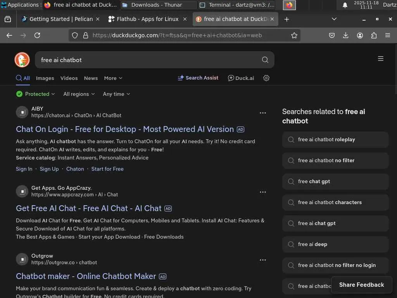Click the Share Feedback button

pyautogui.click(x=361, y=285)
